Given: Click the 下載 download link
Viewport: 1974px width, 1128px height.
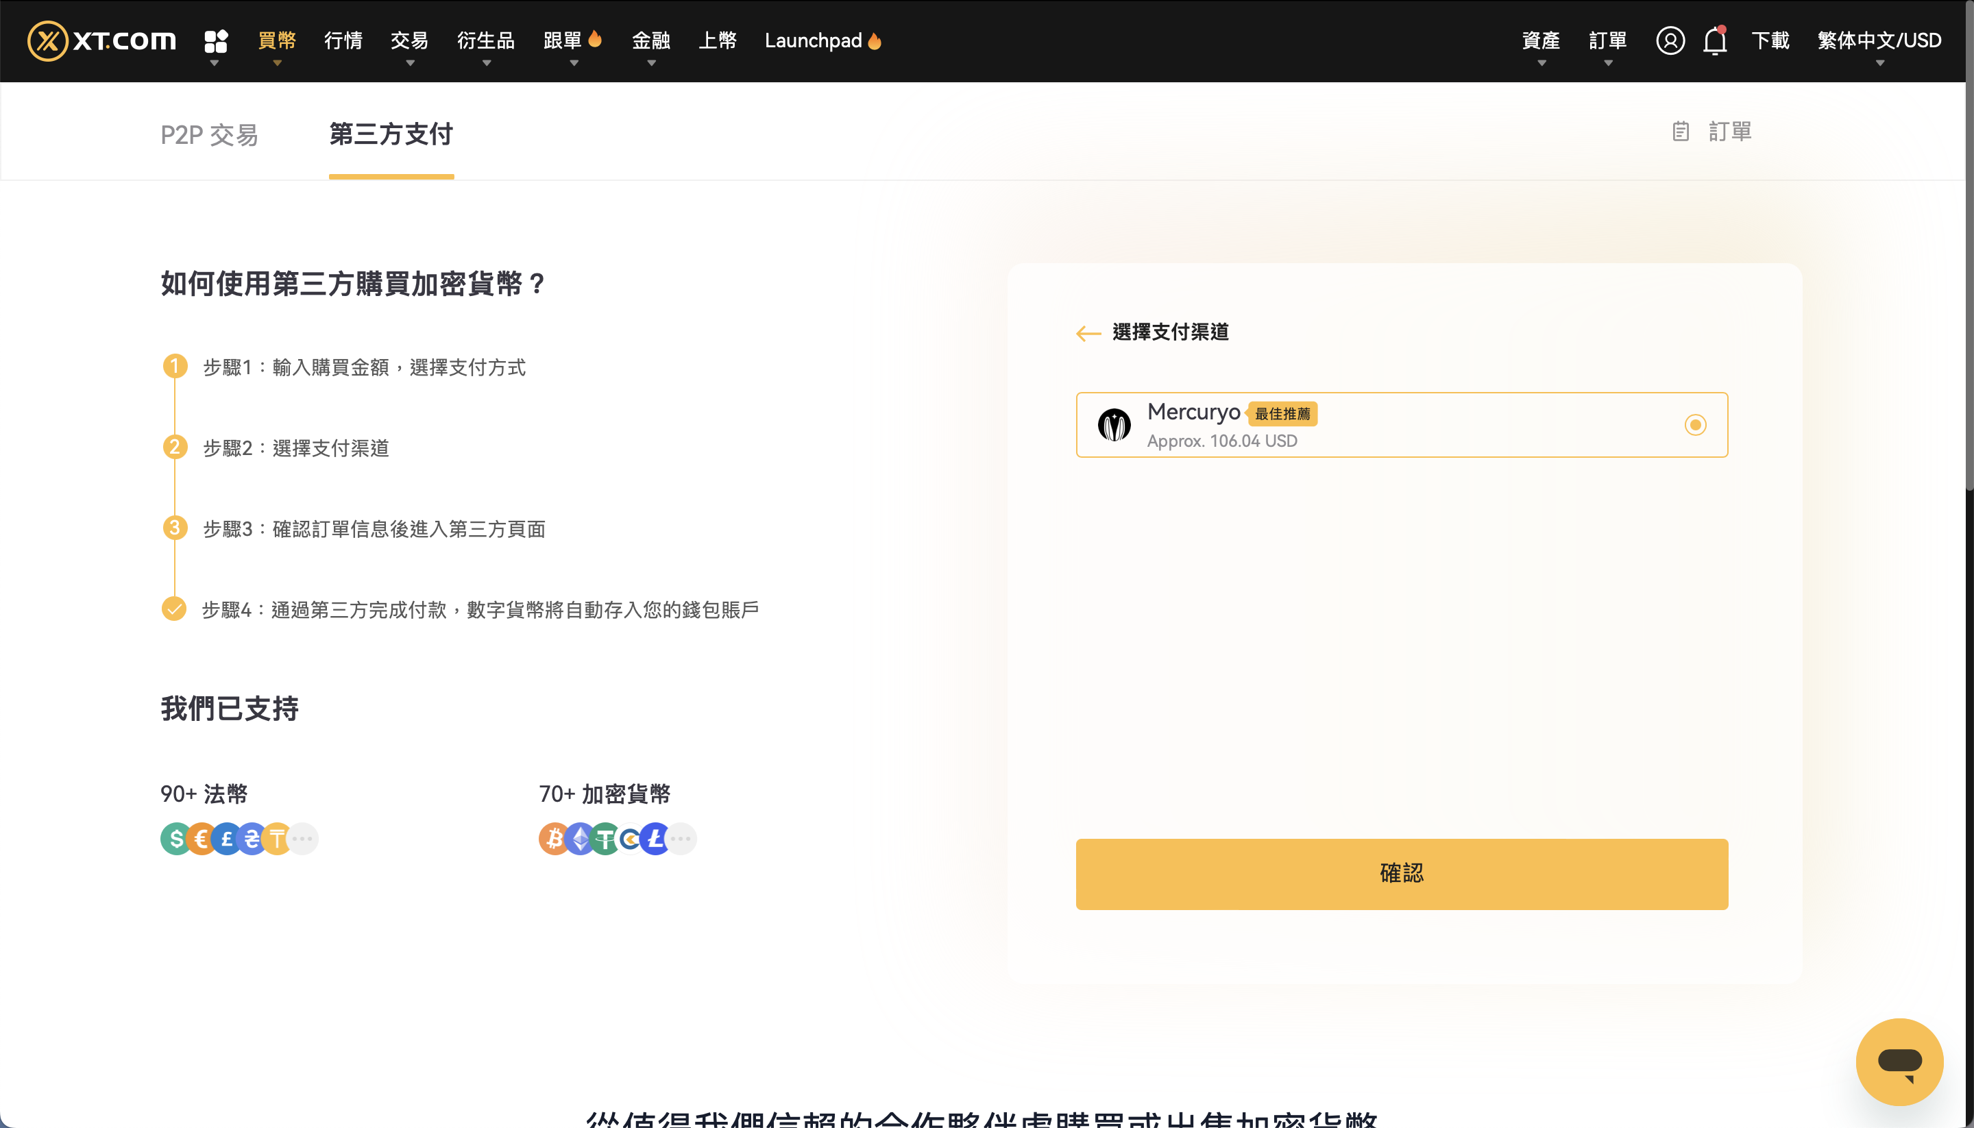Looking at the screenshot, I should tap(1770, 40).
